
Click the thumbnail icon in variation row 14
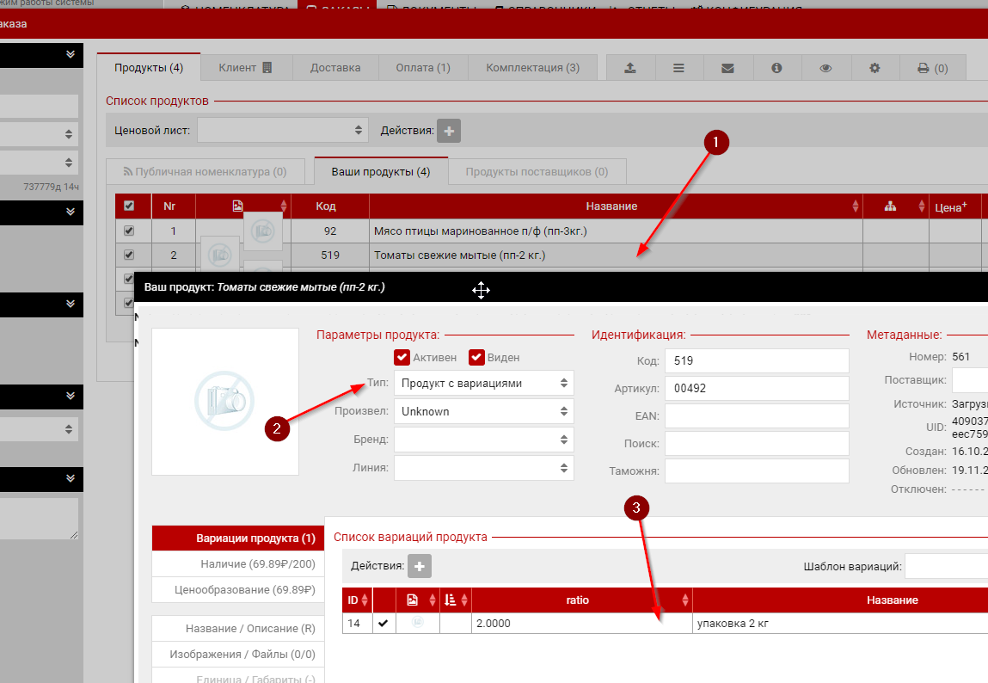[x=417, y=623]
